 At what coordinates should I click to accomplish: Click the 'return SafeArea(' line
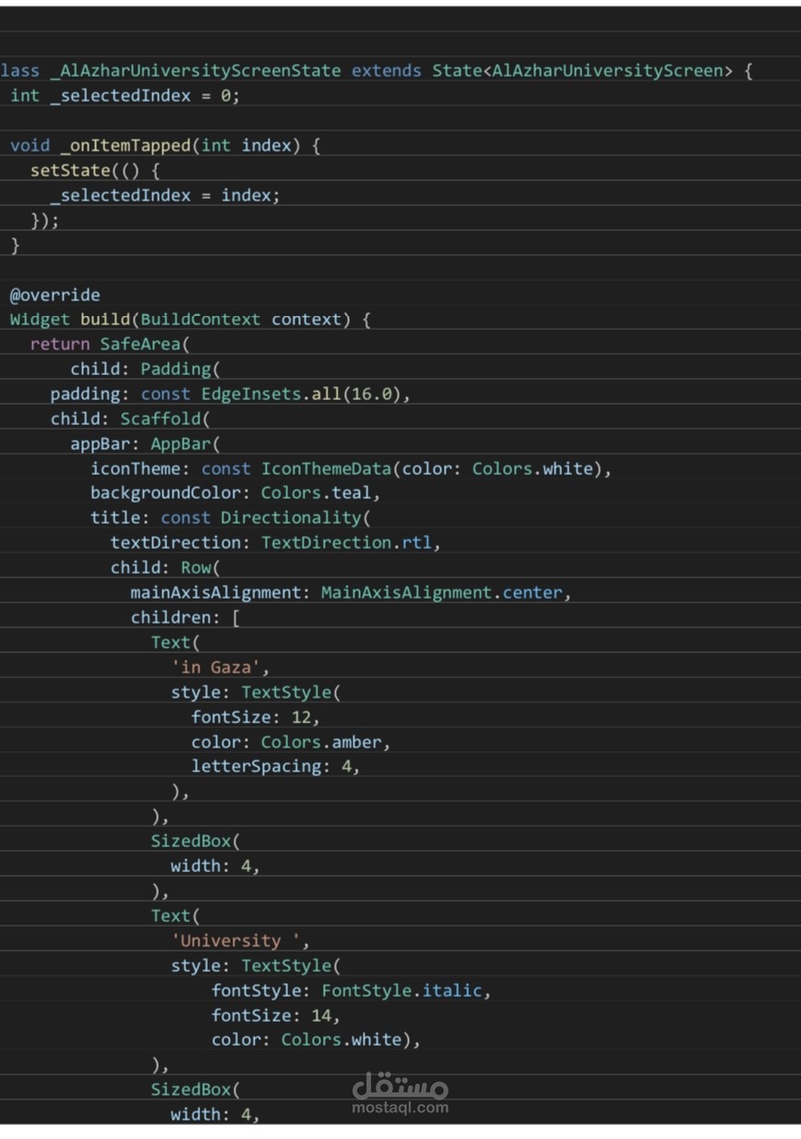(109, 345)
